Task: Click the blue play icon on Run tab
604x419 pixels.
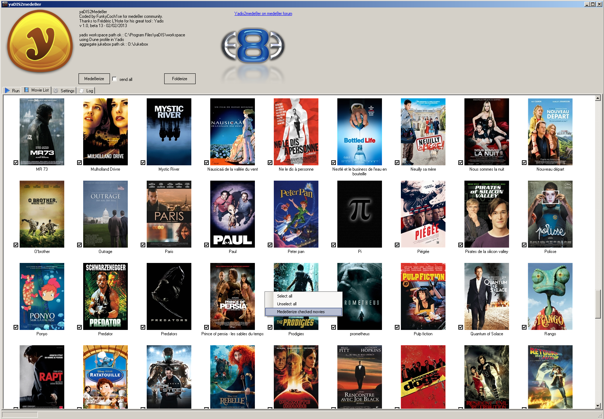Action: click(7, 90)
